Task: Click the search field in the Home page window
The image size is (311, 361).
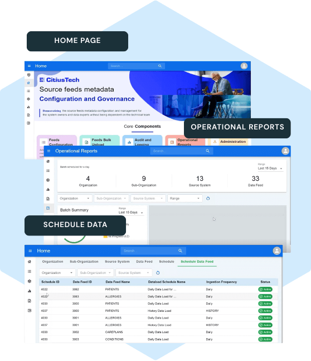Action: (136, 66)
